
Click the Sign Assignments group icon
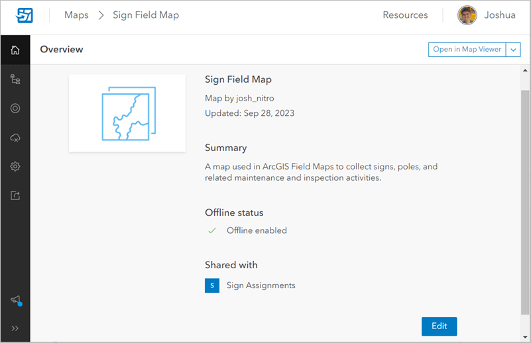tap(212, 285)
